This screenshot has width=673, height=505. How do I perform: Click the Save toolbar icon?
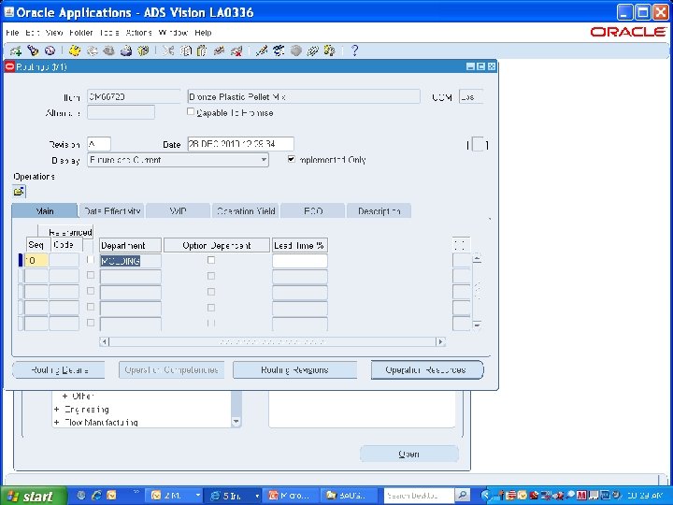pos(75,51)
